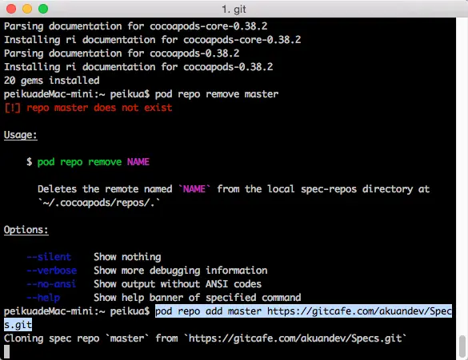Image resolution: width=468 pixels, height=360 pixels.
Task: Click the '--verbose' option
Action: (52, 271)
